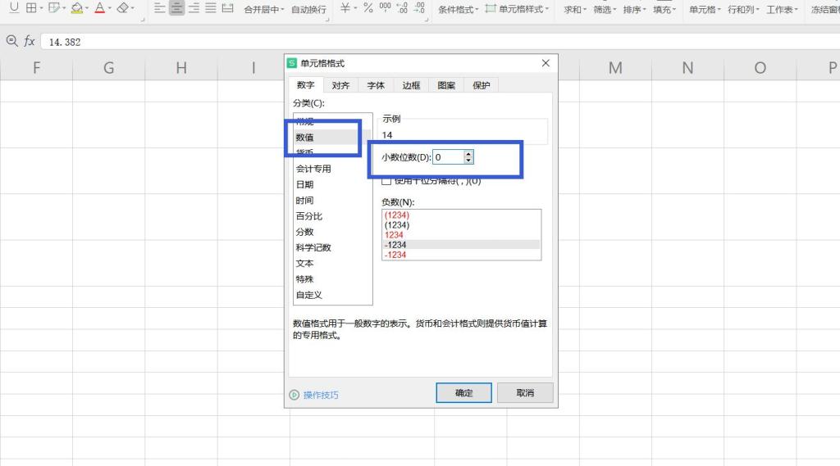Click the eraser clear format icon

122,8
